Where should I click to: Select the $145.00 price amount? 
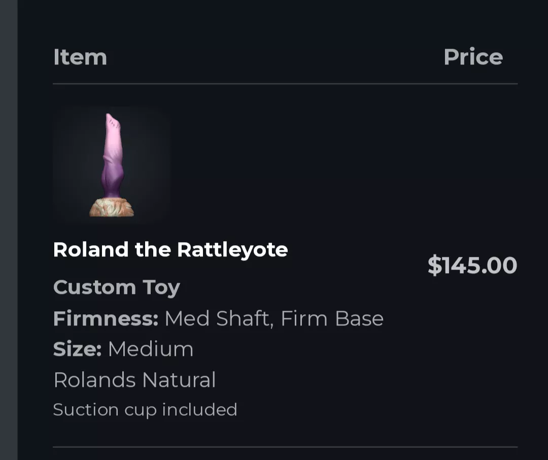[472, 265]
